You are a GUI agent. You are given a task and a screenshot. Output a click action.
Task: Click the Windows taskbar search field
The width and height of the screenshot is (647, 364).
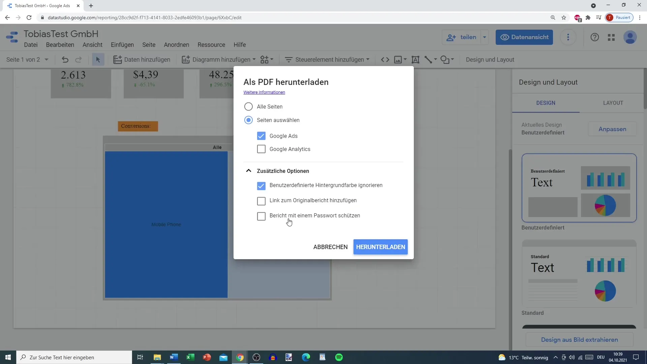[74, 357]
